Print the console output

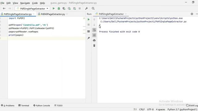pos(94,40)
